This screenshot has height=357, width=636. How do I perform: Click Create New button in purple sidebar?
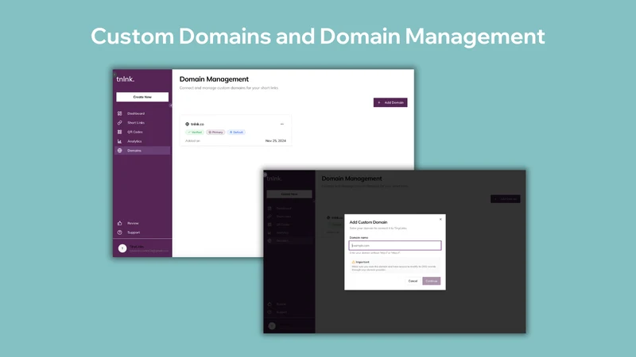[x=142, y=97]
